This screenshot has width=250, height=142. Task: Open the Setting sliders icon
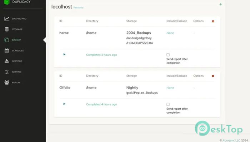point(7,72)
